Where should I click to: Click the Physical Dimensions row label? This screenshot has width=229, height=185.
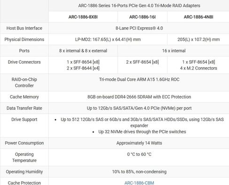24,39
